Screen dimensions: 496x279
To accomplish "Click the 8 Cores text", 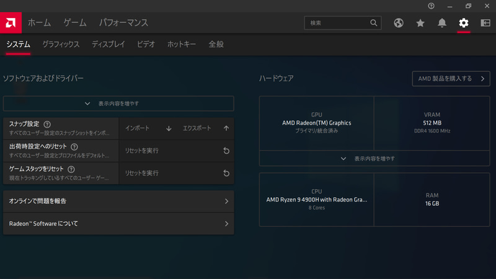I will 317,208.
